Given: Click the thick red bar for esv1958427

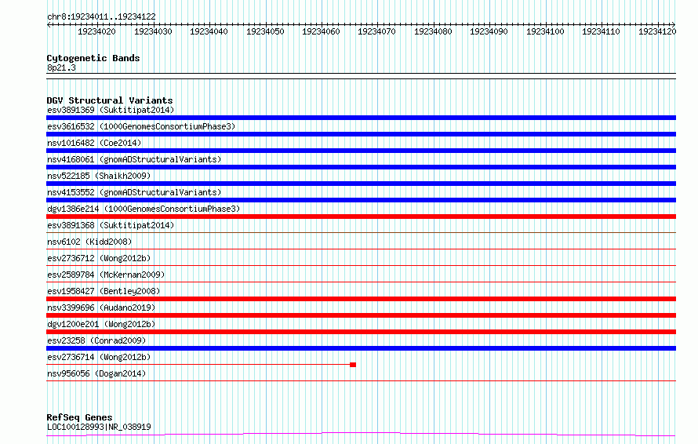Looking at the screenshot, I should coord(361,299).
